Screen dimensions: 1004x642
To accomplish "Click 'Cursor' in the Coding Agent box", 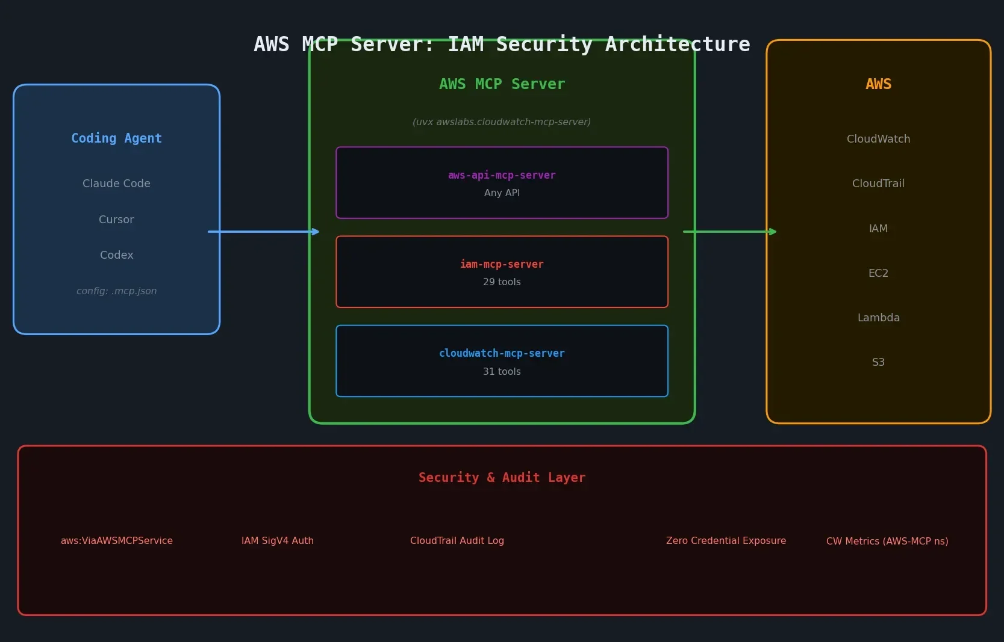I will point(116,220).
